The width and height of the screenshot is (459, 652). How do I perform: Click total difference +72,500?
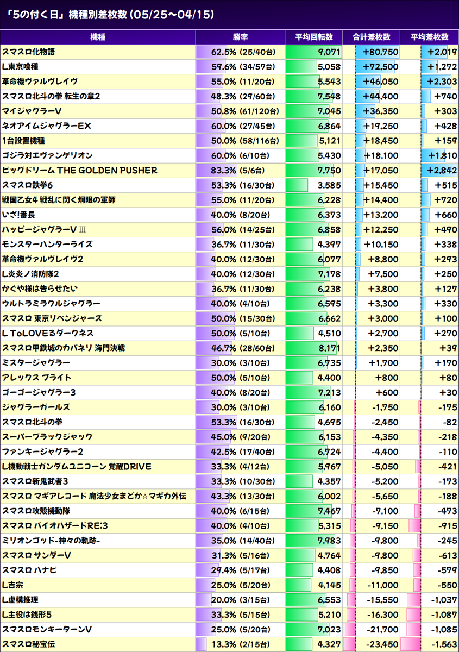click(x=380, y=67)
